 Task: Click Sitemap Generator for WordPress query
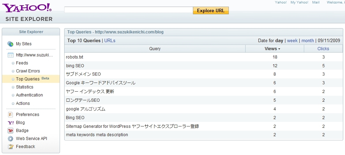tap(133, 126)
